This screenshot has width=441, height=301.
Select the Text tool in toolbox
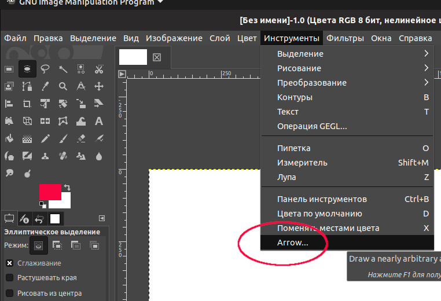coord(99,121)
